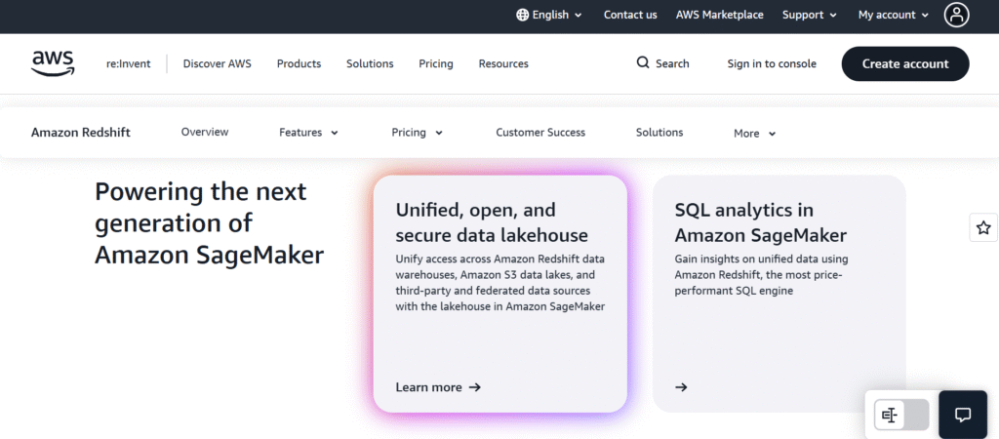
Task: Click the bookmark star icon
Action: pyautogui.click(x=983, y=227)
